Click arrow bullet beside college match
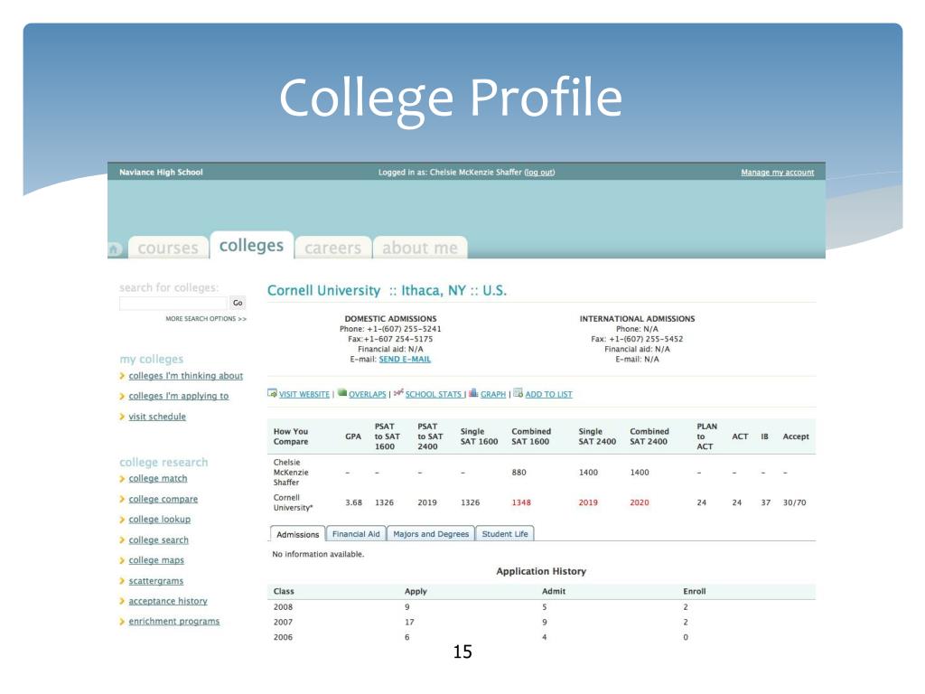The height and width of the screenshot is (694, 925). (122, 479)
